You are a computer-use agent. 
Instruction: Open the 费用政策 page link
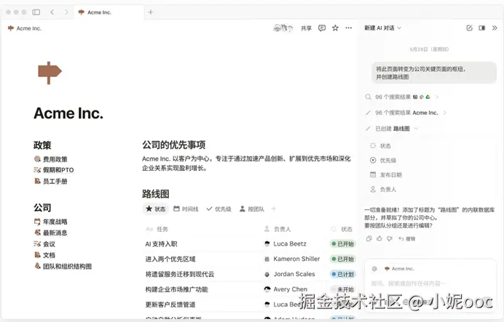(51, 159)
